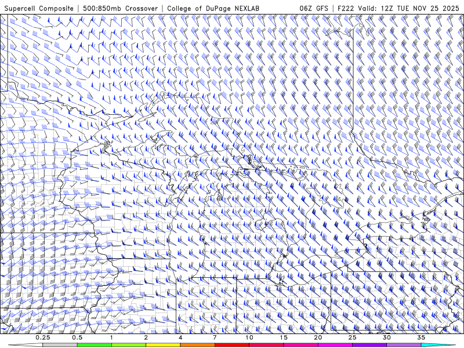Click the '20' color scale label
This screenshot has height=348, width=464.
(x=318, y=338)
